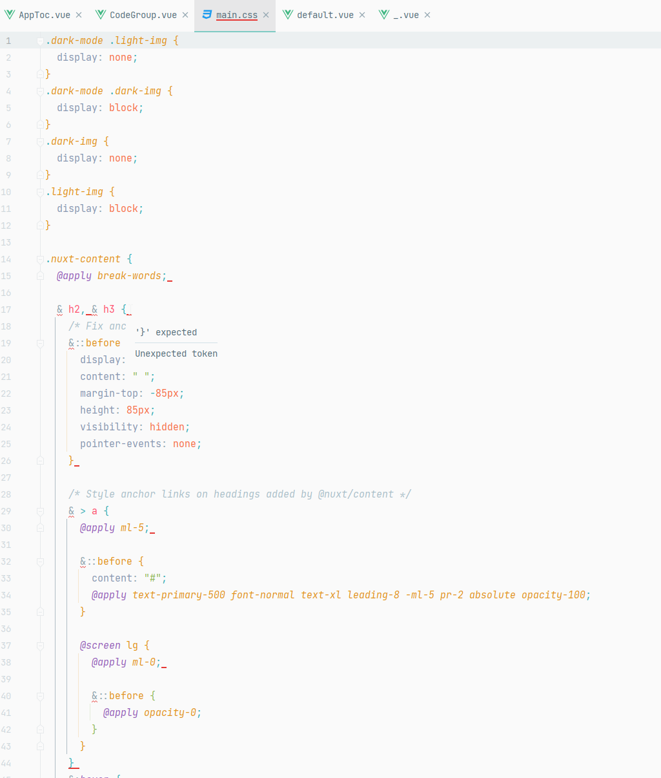Collapse the &::before block at line 32

pos(39,561)
